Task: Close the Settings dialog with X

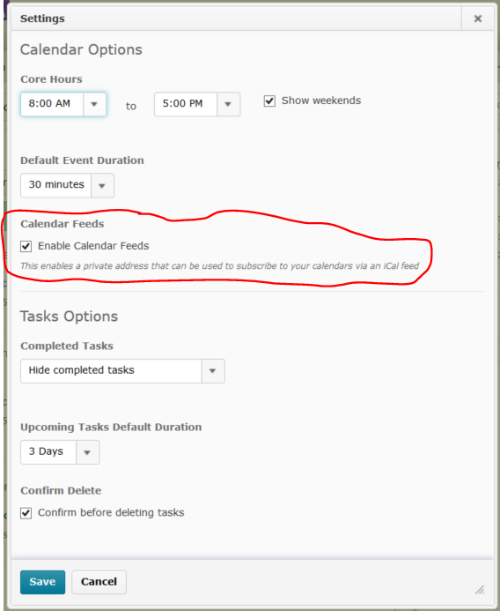Action: tap(478, 19)
